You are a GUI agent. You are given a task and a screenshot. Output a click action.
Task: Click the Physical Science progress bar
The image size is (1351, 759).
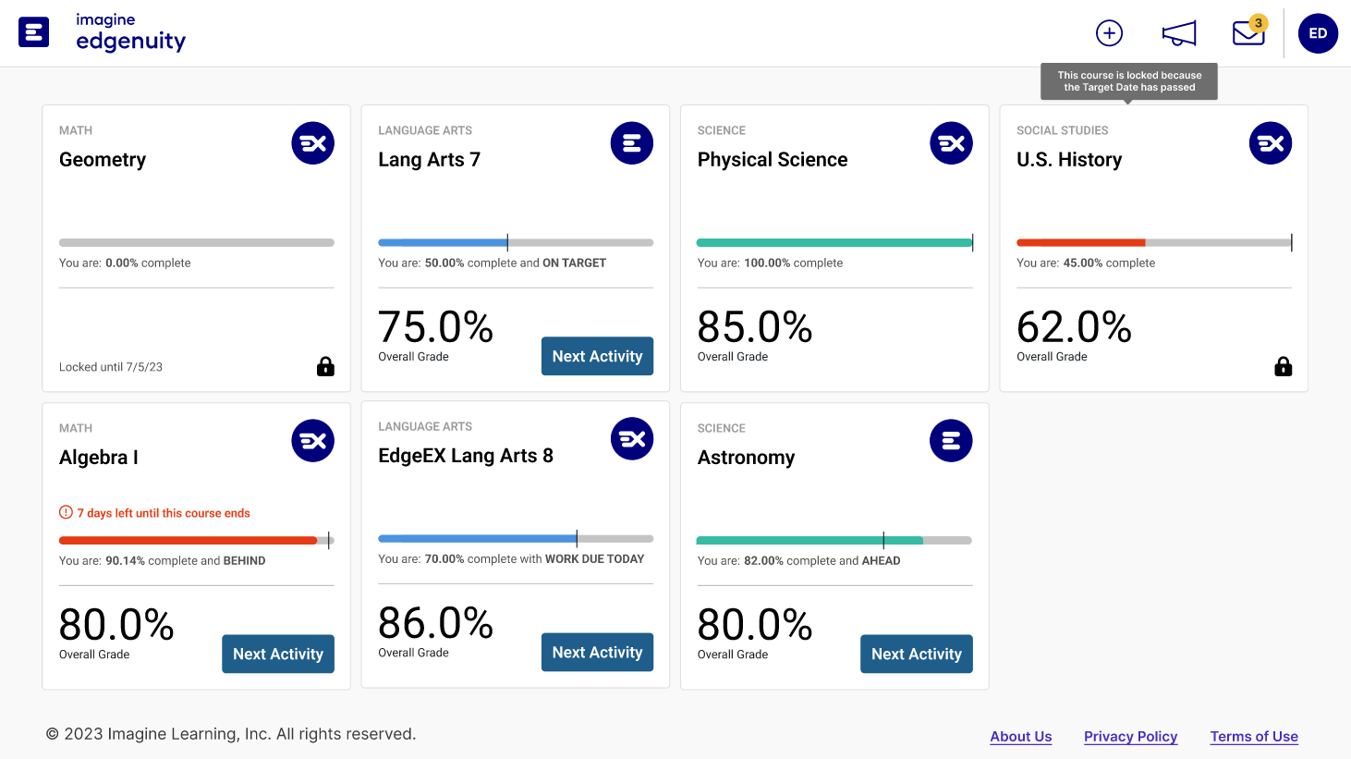click(x=834, y=241)
